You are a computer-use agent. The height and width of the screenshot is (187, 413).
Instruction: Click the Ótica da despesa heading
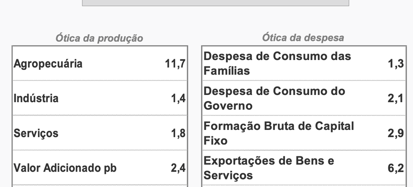click(x=303, y=37)
